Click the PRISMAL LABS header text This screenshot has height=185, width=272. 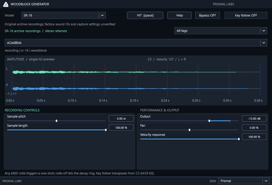coord(223,4)
